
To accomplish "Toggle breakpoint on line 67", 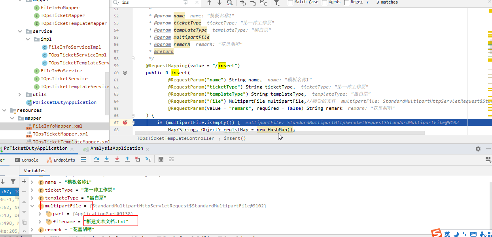I will point(125,122).
